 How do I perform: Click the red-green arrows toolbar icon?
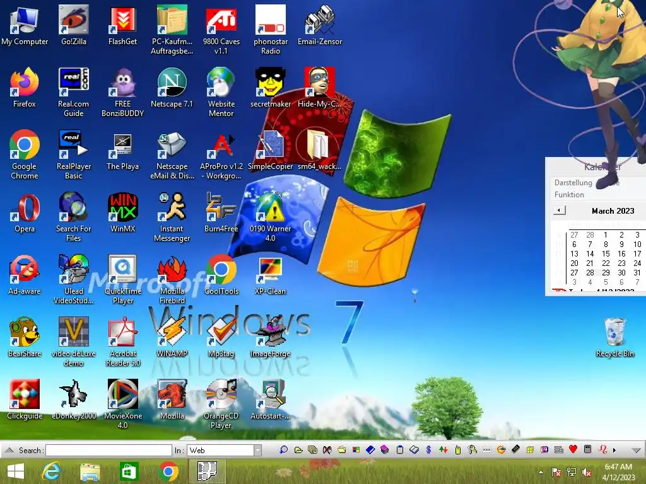click(443, 450)
